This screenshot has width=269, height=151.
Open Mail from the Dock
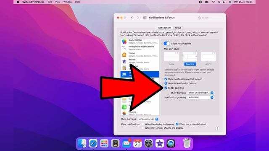(127, 143)
